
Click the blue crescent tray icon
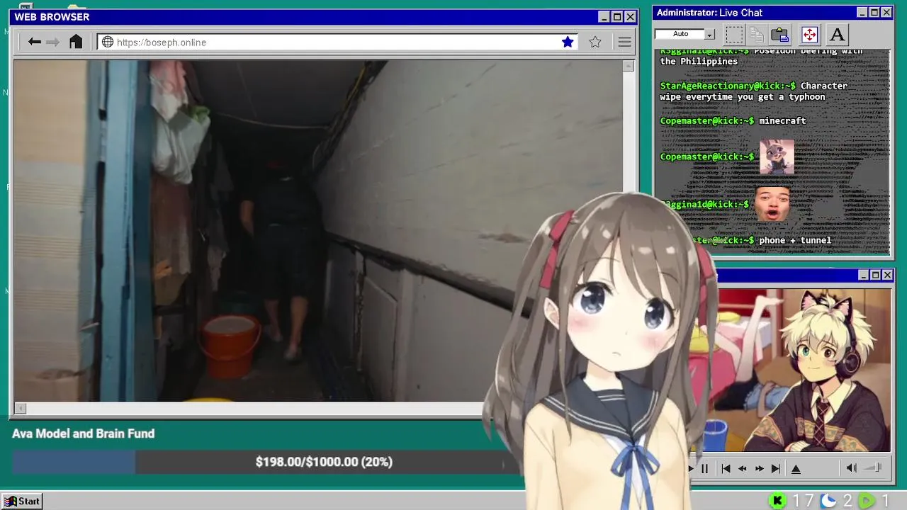[x=828, y=501]
